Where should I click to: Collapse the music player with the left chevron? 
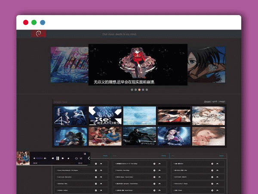89,158
